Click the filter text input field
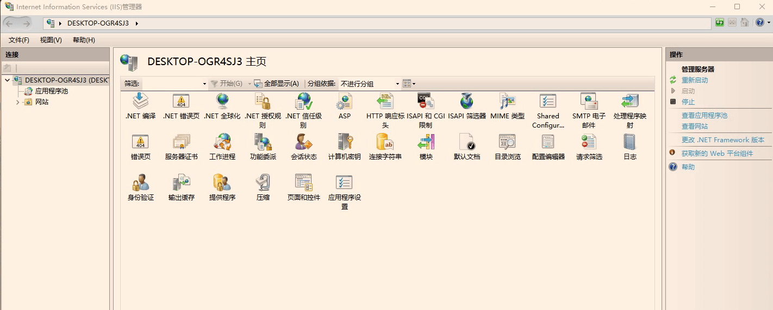 tap(171, 84)
